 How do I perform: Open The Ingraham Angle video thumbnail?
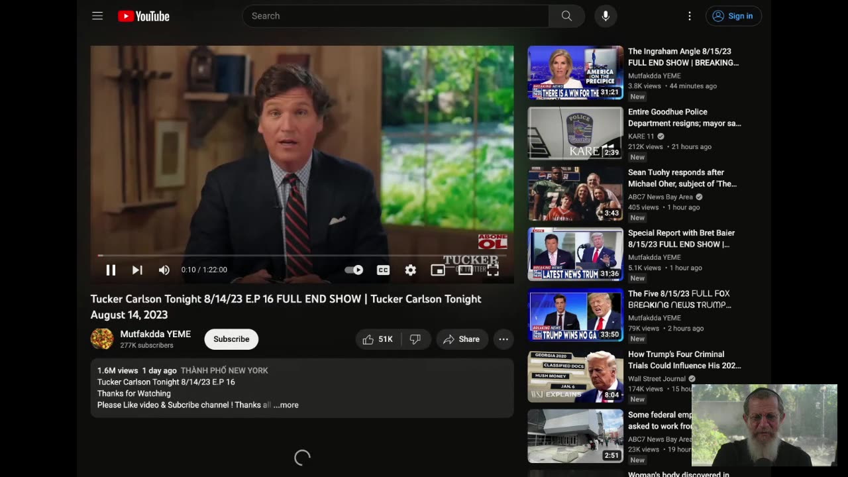pyautogui.click(x=575, y=72)
